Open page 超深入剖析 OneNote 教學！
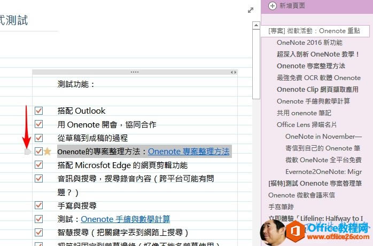The image size is (373, 246). (318, 54)
